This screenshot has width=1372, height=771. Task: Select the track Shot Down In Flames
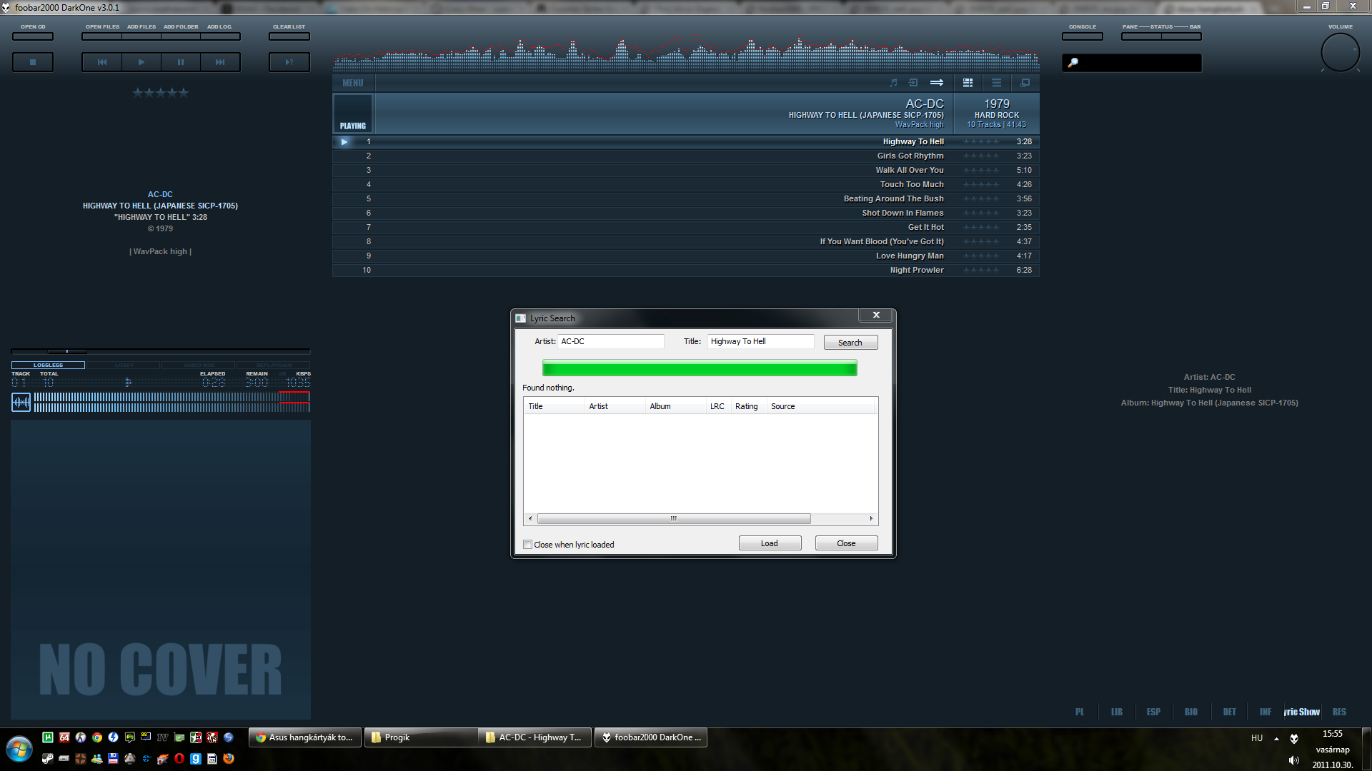(686, 213)
